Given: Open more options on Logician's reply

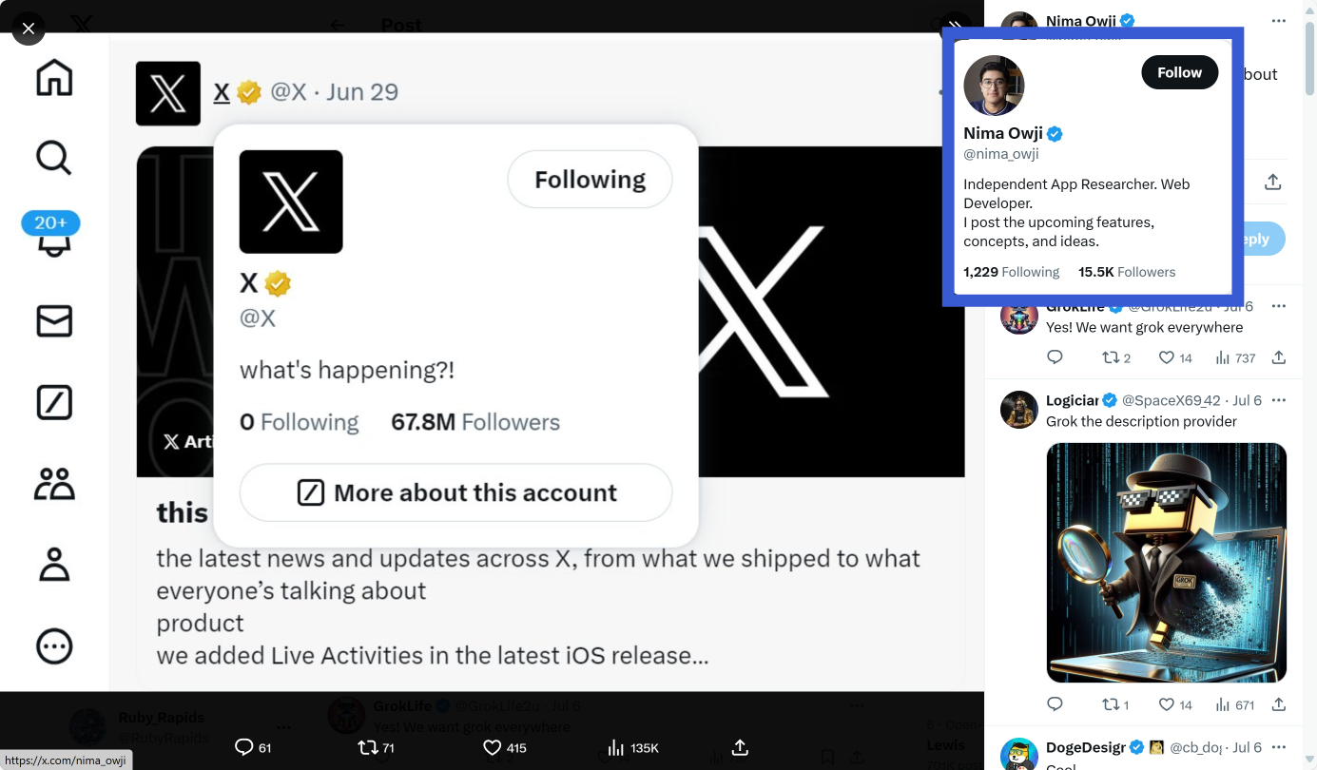Looking at the screenshot, I should point(1278,400).
